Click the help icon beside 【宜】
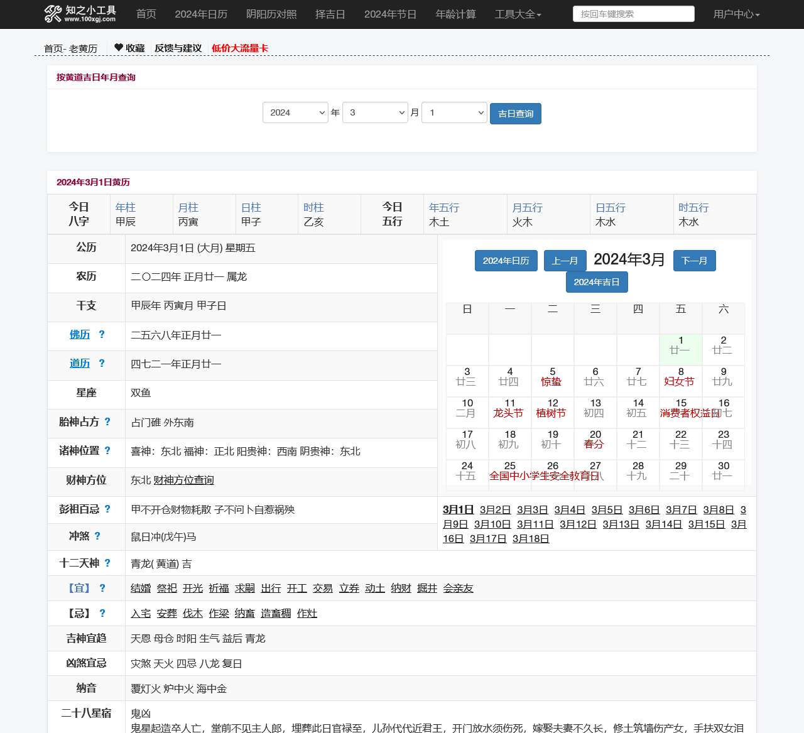804x733 pixels. 102,588
